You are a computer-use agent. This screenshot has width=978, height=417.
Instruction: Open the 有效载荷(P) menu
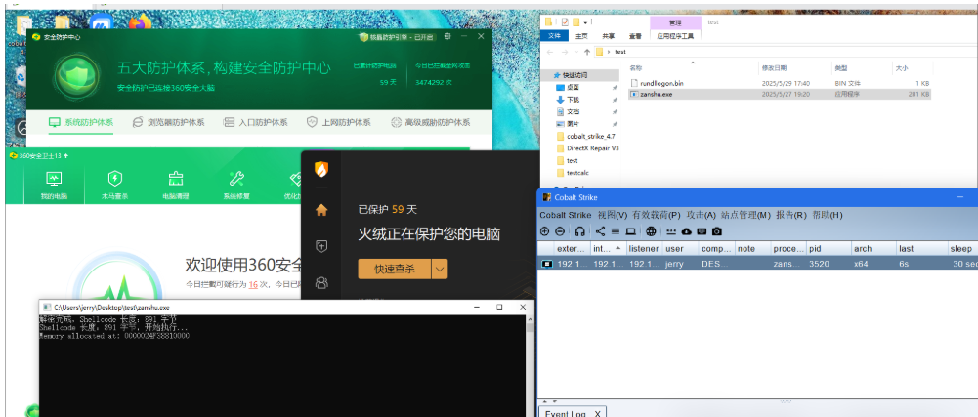(657, 215)
